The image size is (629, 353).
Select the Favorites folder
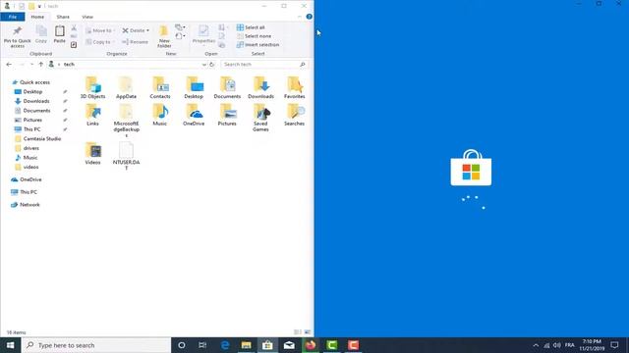(294, 87)
